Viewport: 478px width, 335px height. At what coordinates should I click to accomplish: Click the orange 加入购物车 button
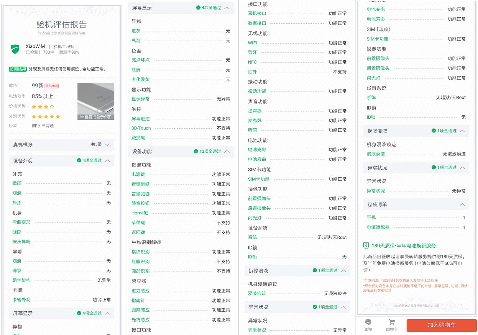[x=441, y=325]
